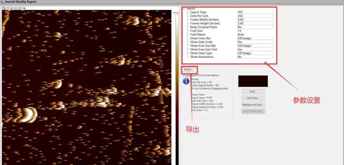Screen dimensions: 344x165
Task: Click the AFM height image preview
Action: click(86, 87)
